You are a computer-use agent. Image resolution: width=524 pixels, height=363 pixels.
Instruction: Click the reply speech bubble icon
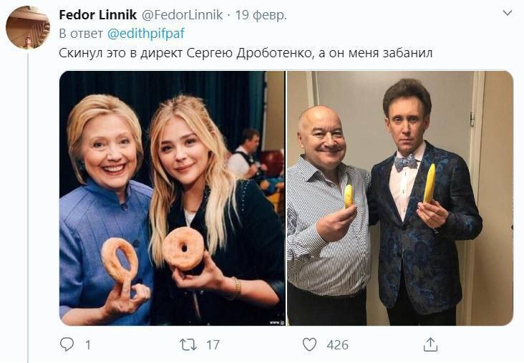tap(67, 345)
